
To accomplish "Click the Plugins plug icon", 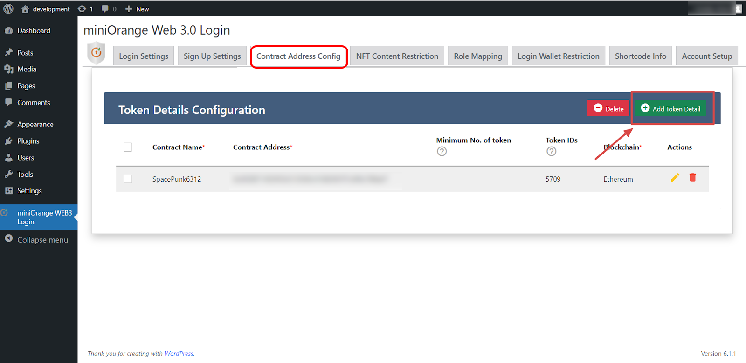I will coord(8,141).
